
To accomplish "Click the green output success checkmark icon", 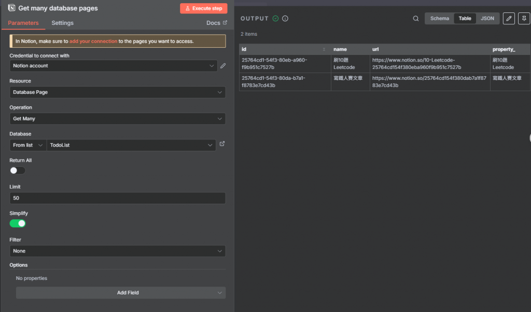I will point(276,19).
